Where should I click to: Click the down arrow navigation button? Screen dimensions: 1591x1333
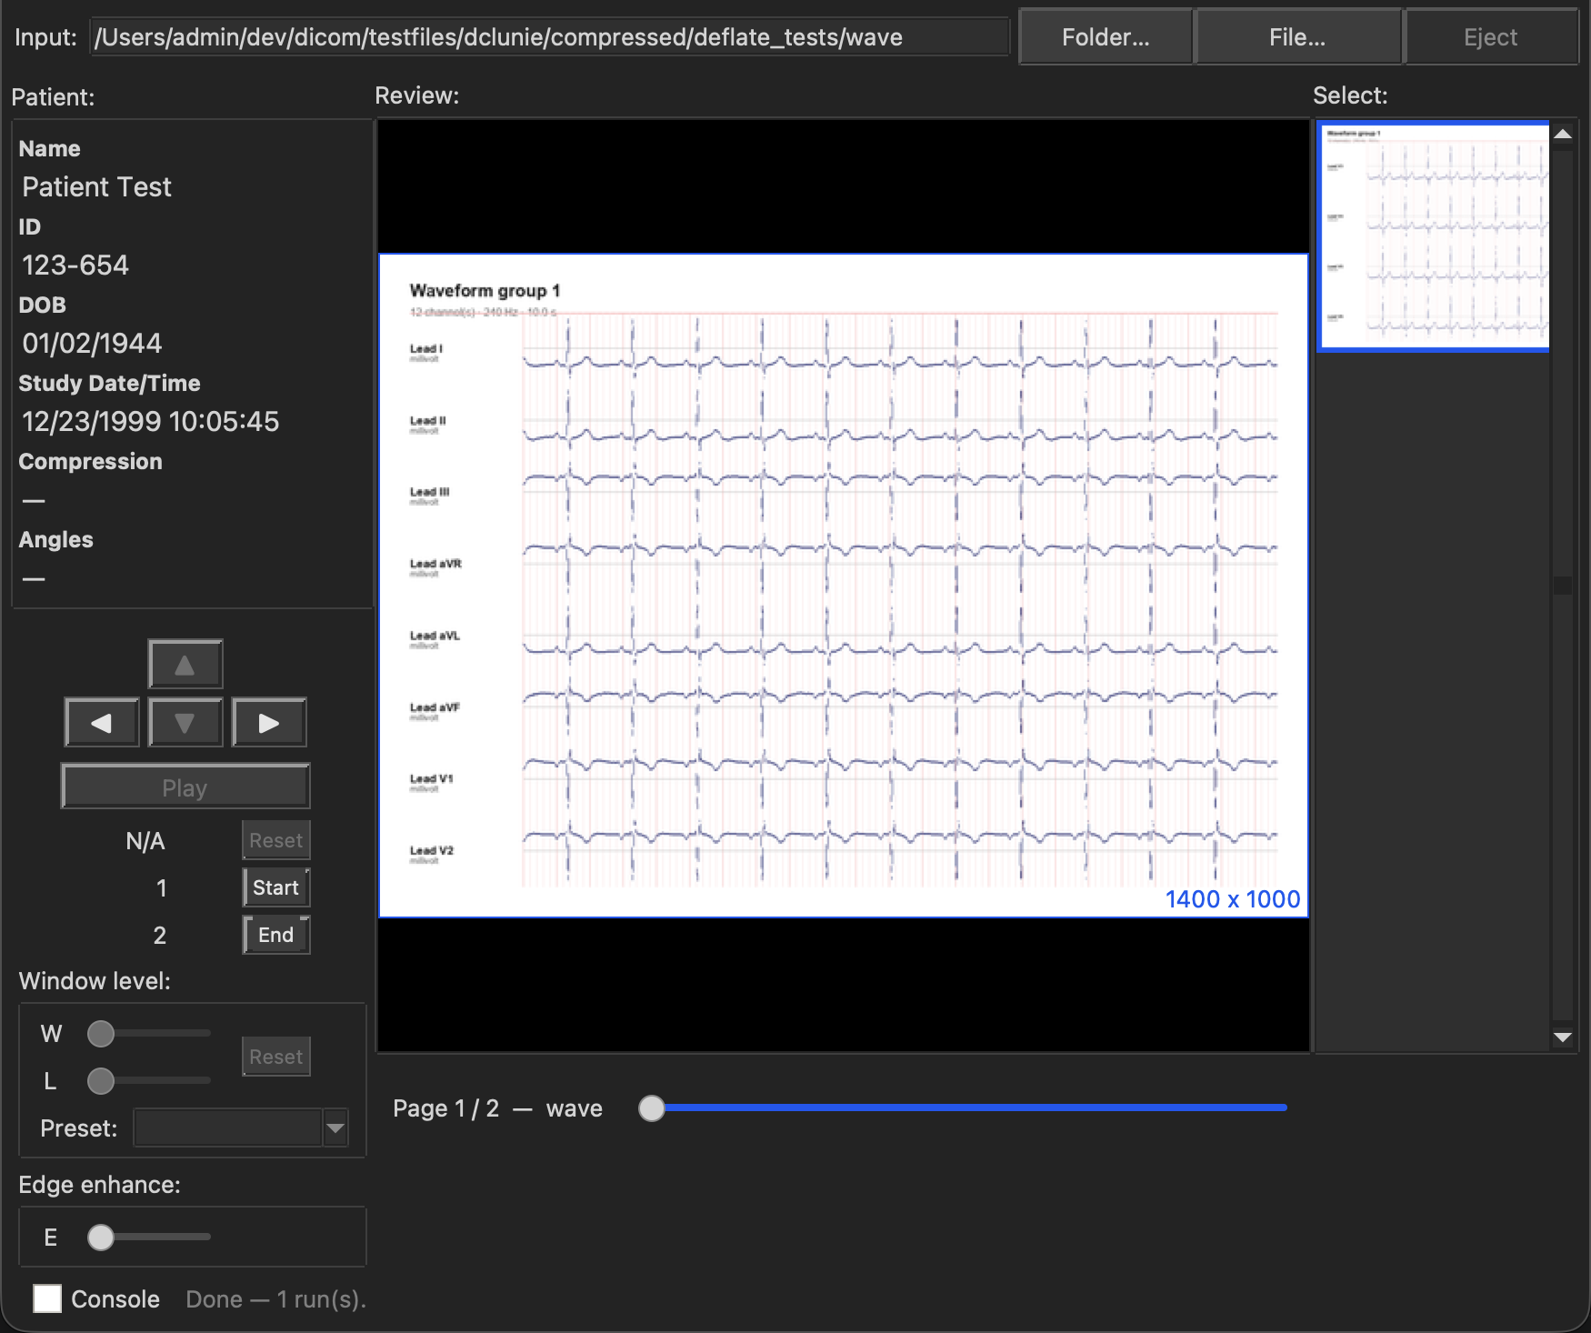pyautogui.click(x=185, y=723)
